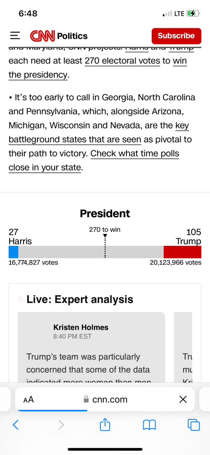Tap the lock icon beside cnn.com
Viewport: 210px width, 455px height.
pyautogui.click(x=86, y=400)
